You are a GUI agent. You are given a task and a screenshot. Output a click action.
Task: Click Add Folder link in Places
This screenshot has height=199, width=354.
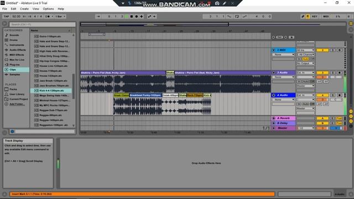(17, 104)
